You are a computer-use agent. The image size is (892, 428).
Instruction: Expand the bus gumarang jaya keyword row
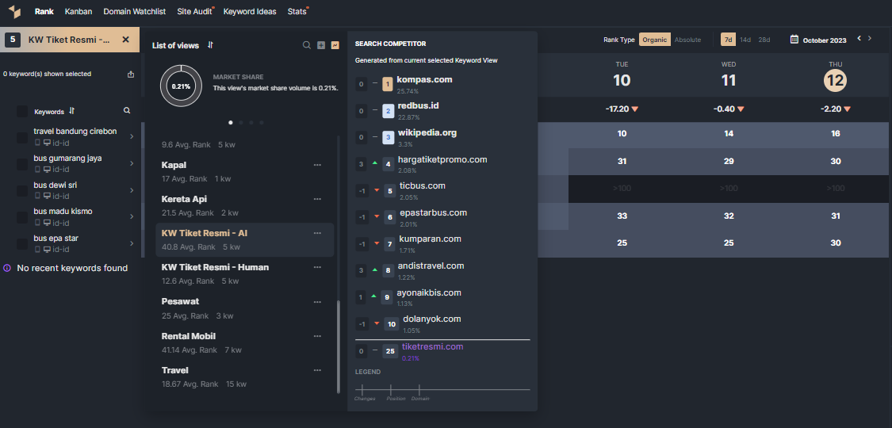click(x=132, y=163)
